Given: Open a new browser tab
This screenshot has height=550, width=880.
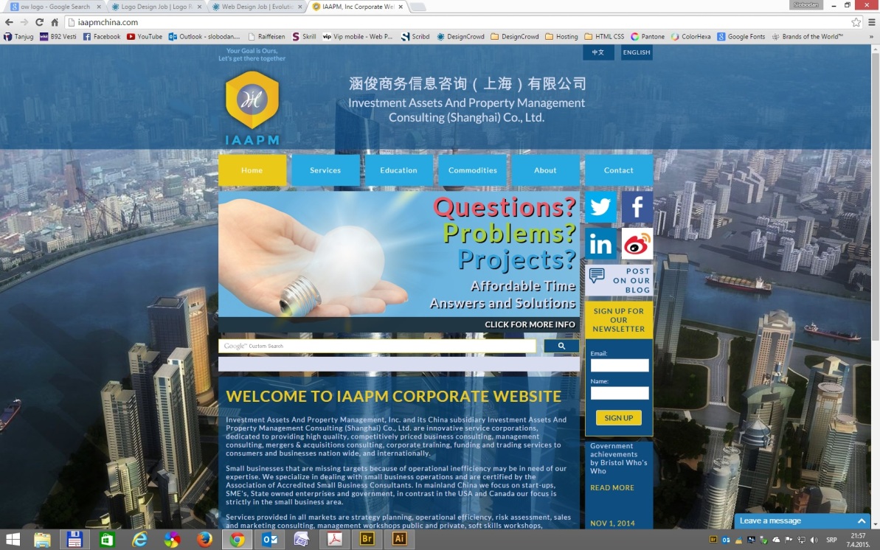Looking at the screenshot, I should point(418,7).
